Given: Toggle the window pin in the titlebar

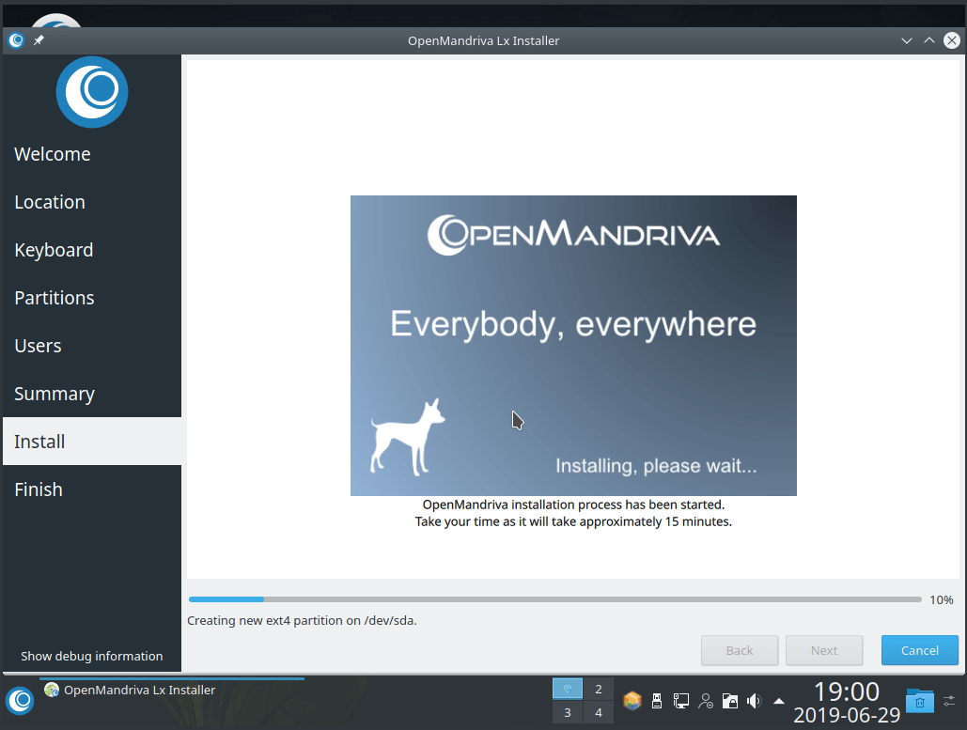Looking at the screenshot, I should pos(38,40).
